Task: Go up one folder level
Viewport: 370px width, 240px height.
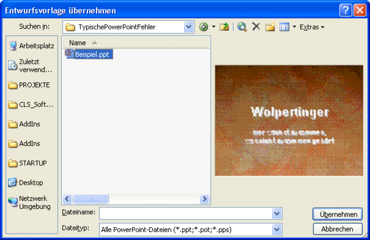Action: [224, 27]
